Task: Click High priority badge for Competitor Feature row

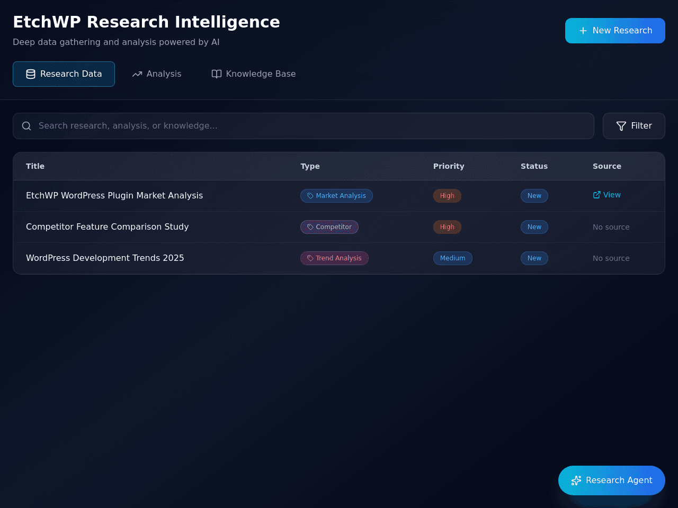Action: 447,227
